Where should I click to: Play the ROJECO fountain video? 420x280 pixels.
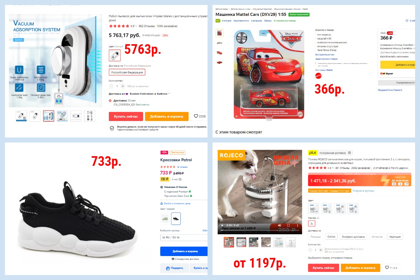click(x=222, y=225)
